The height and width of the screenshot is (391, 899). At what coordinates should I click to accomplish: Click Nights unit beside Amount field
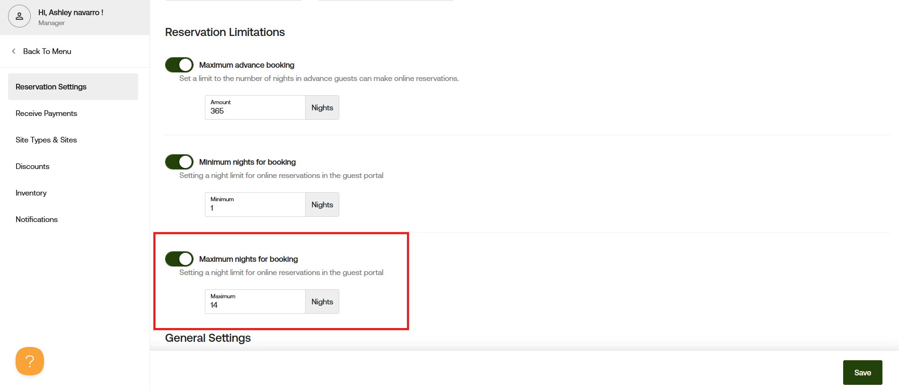point(322,107)
